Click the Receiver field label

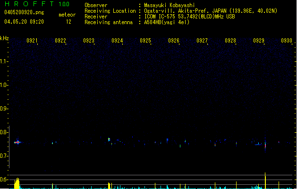(x=96, y=17)
